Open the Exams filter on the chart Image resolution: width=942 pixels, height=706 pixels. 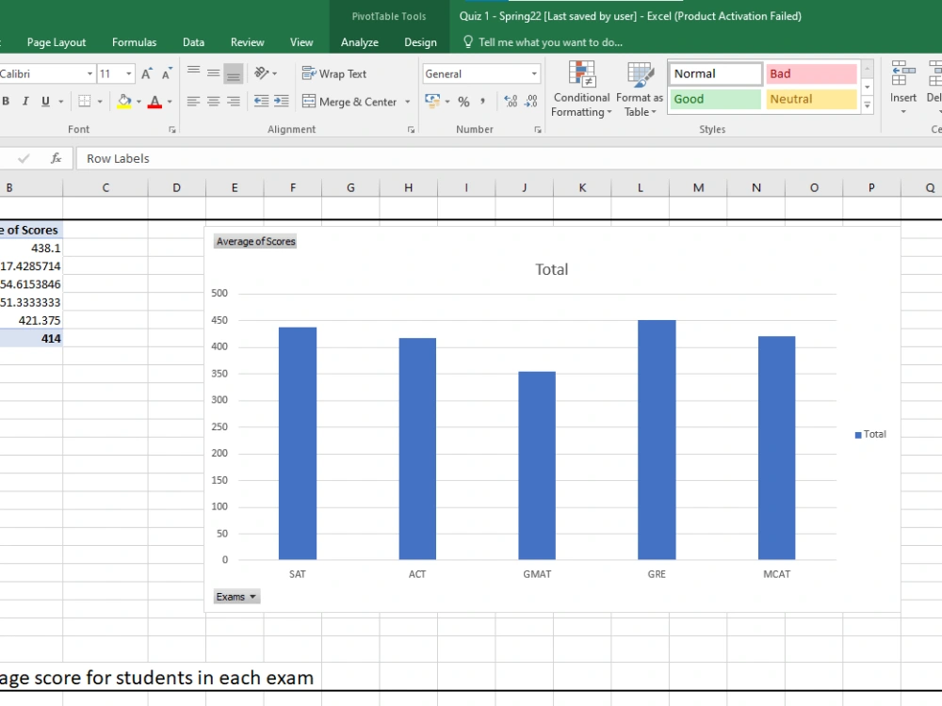pos(235,596)
